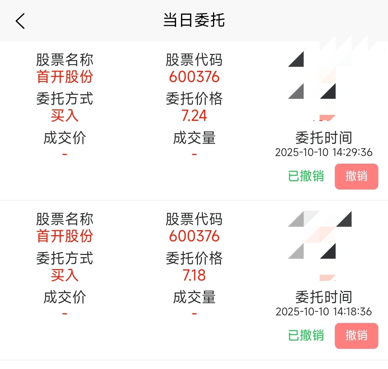Select the 7.18 order price value
This screenshot has width=388, height=369.
point(194,275)
